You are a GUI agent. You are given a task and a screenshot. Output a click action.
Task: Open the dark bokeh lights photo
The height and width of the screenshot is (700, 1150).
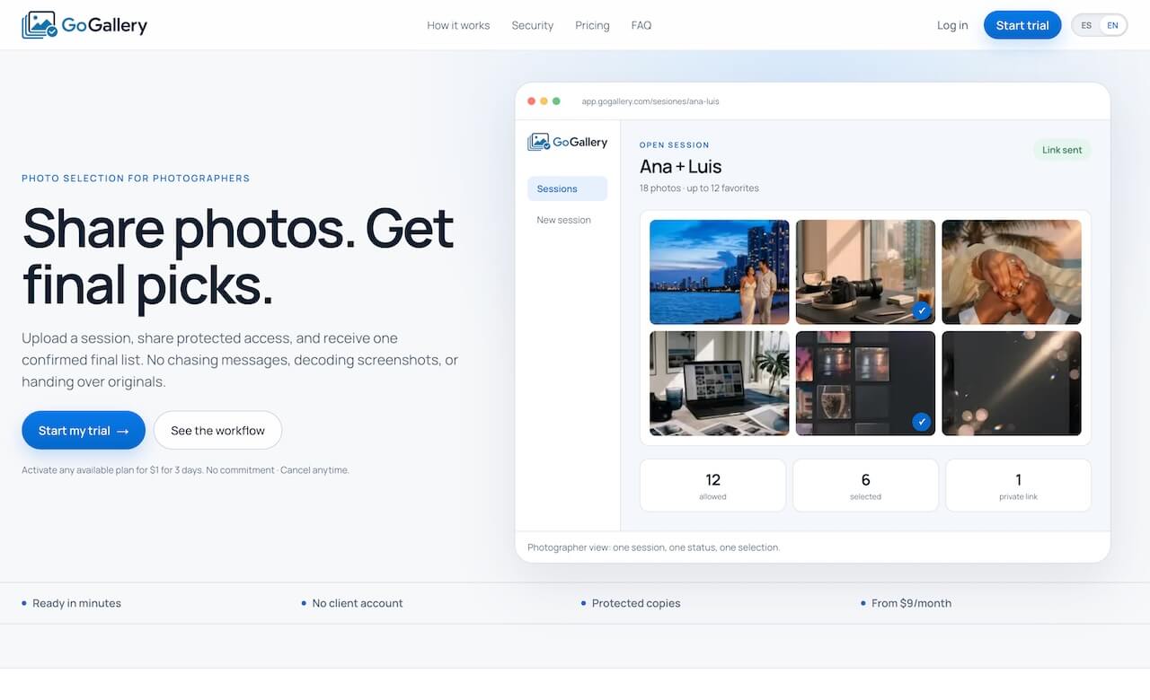coord(1012,383)
